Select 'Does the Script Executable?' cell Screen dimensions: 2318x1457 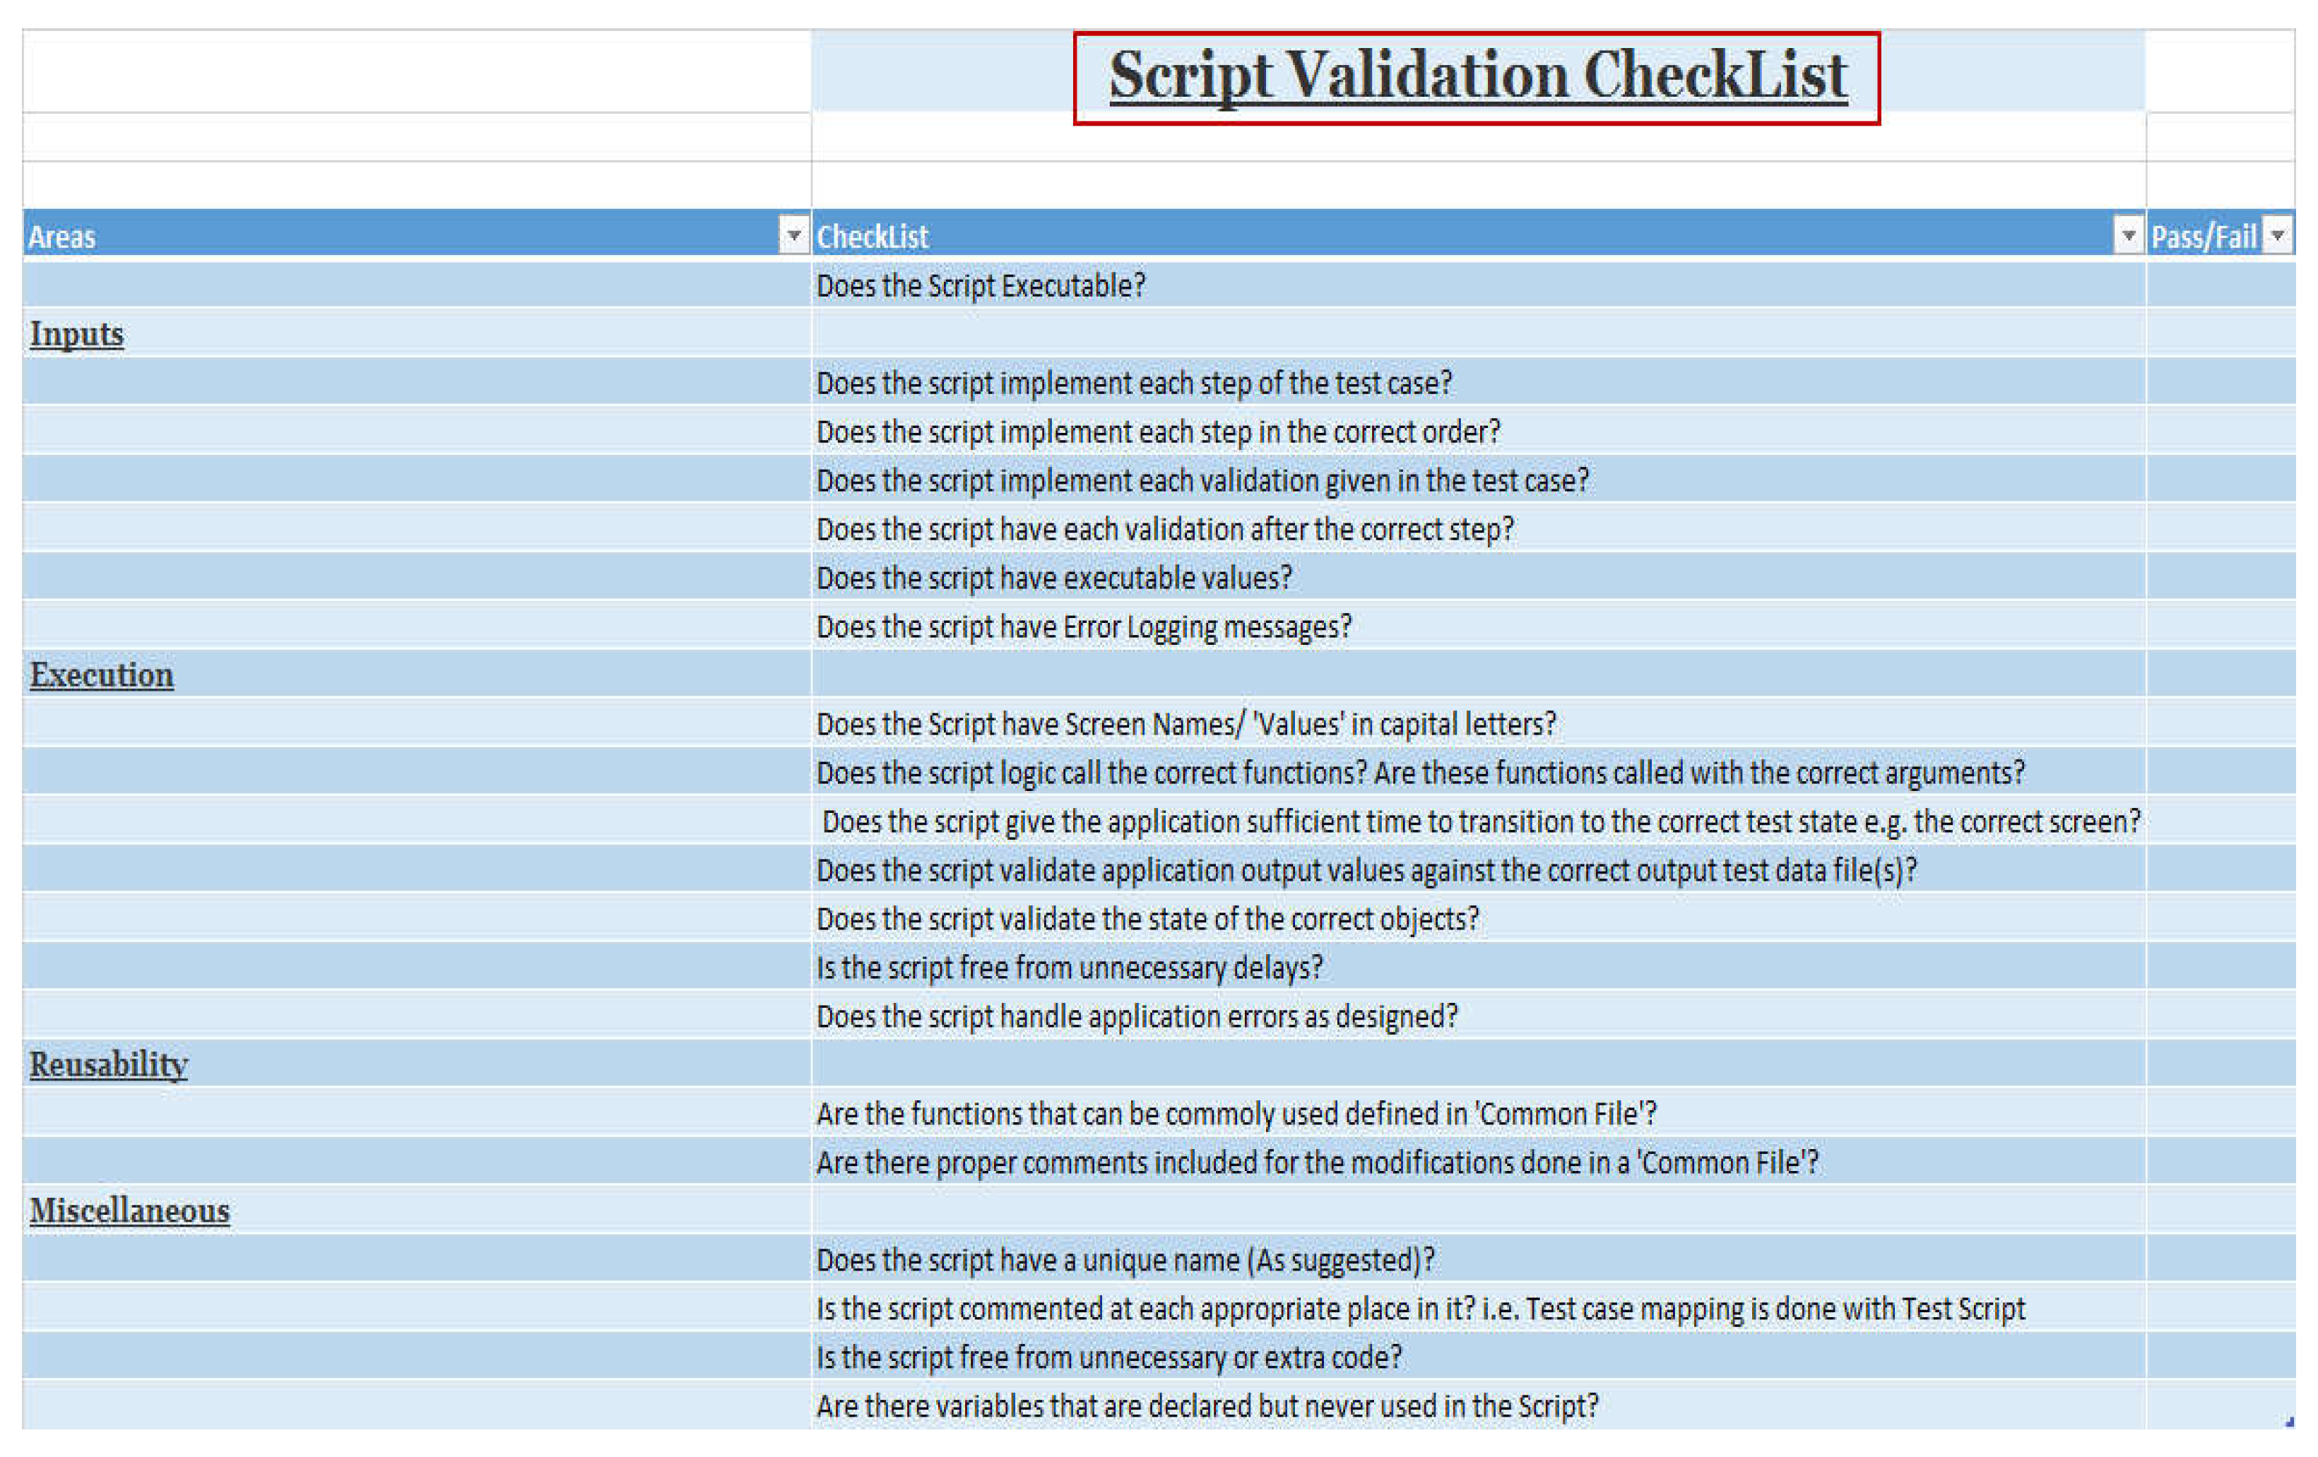pos(980,286)
